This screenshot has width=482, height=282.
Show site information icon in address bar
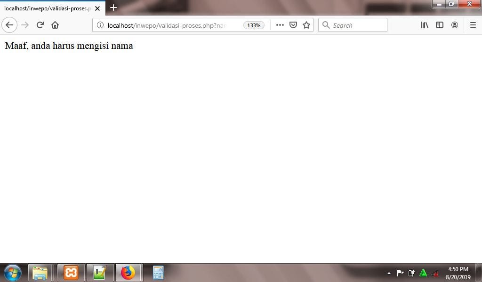point(100,25)
